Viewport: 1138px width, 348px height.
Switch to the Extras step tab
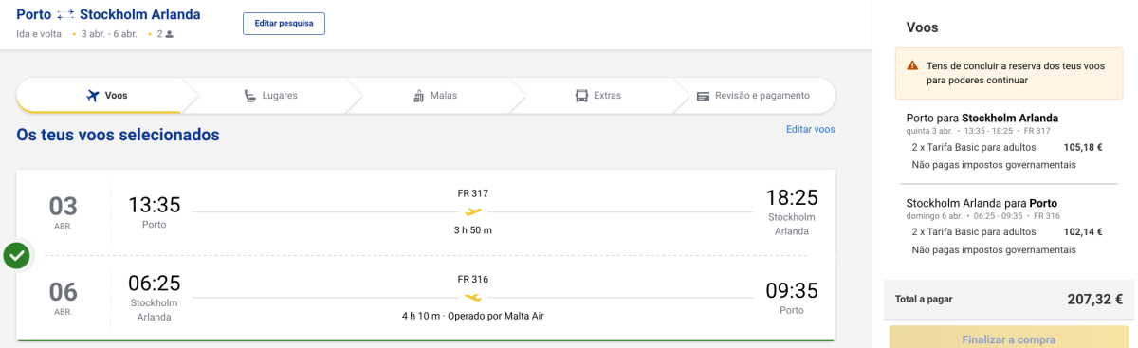pos(597,96)
